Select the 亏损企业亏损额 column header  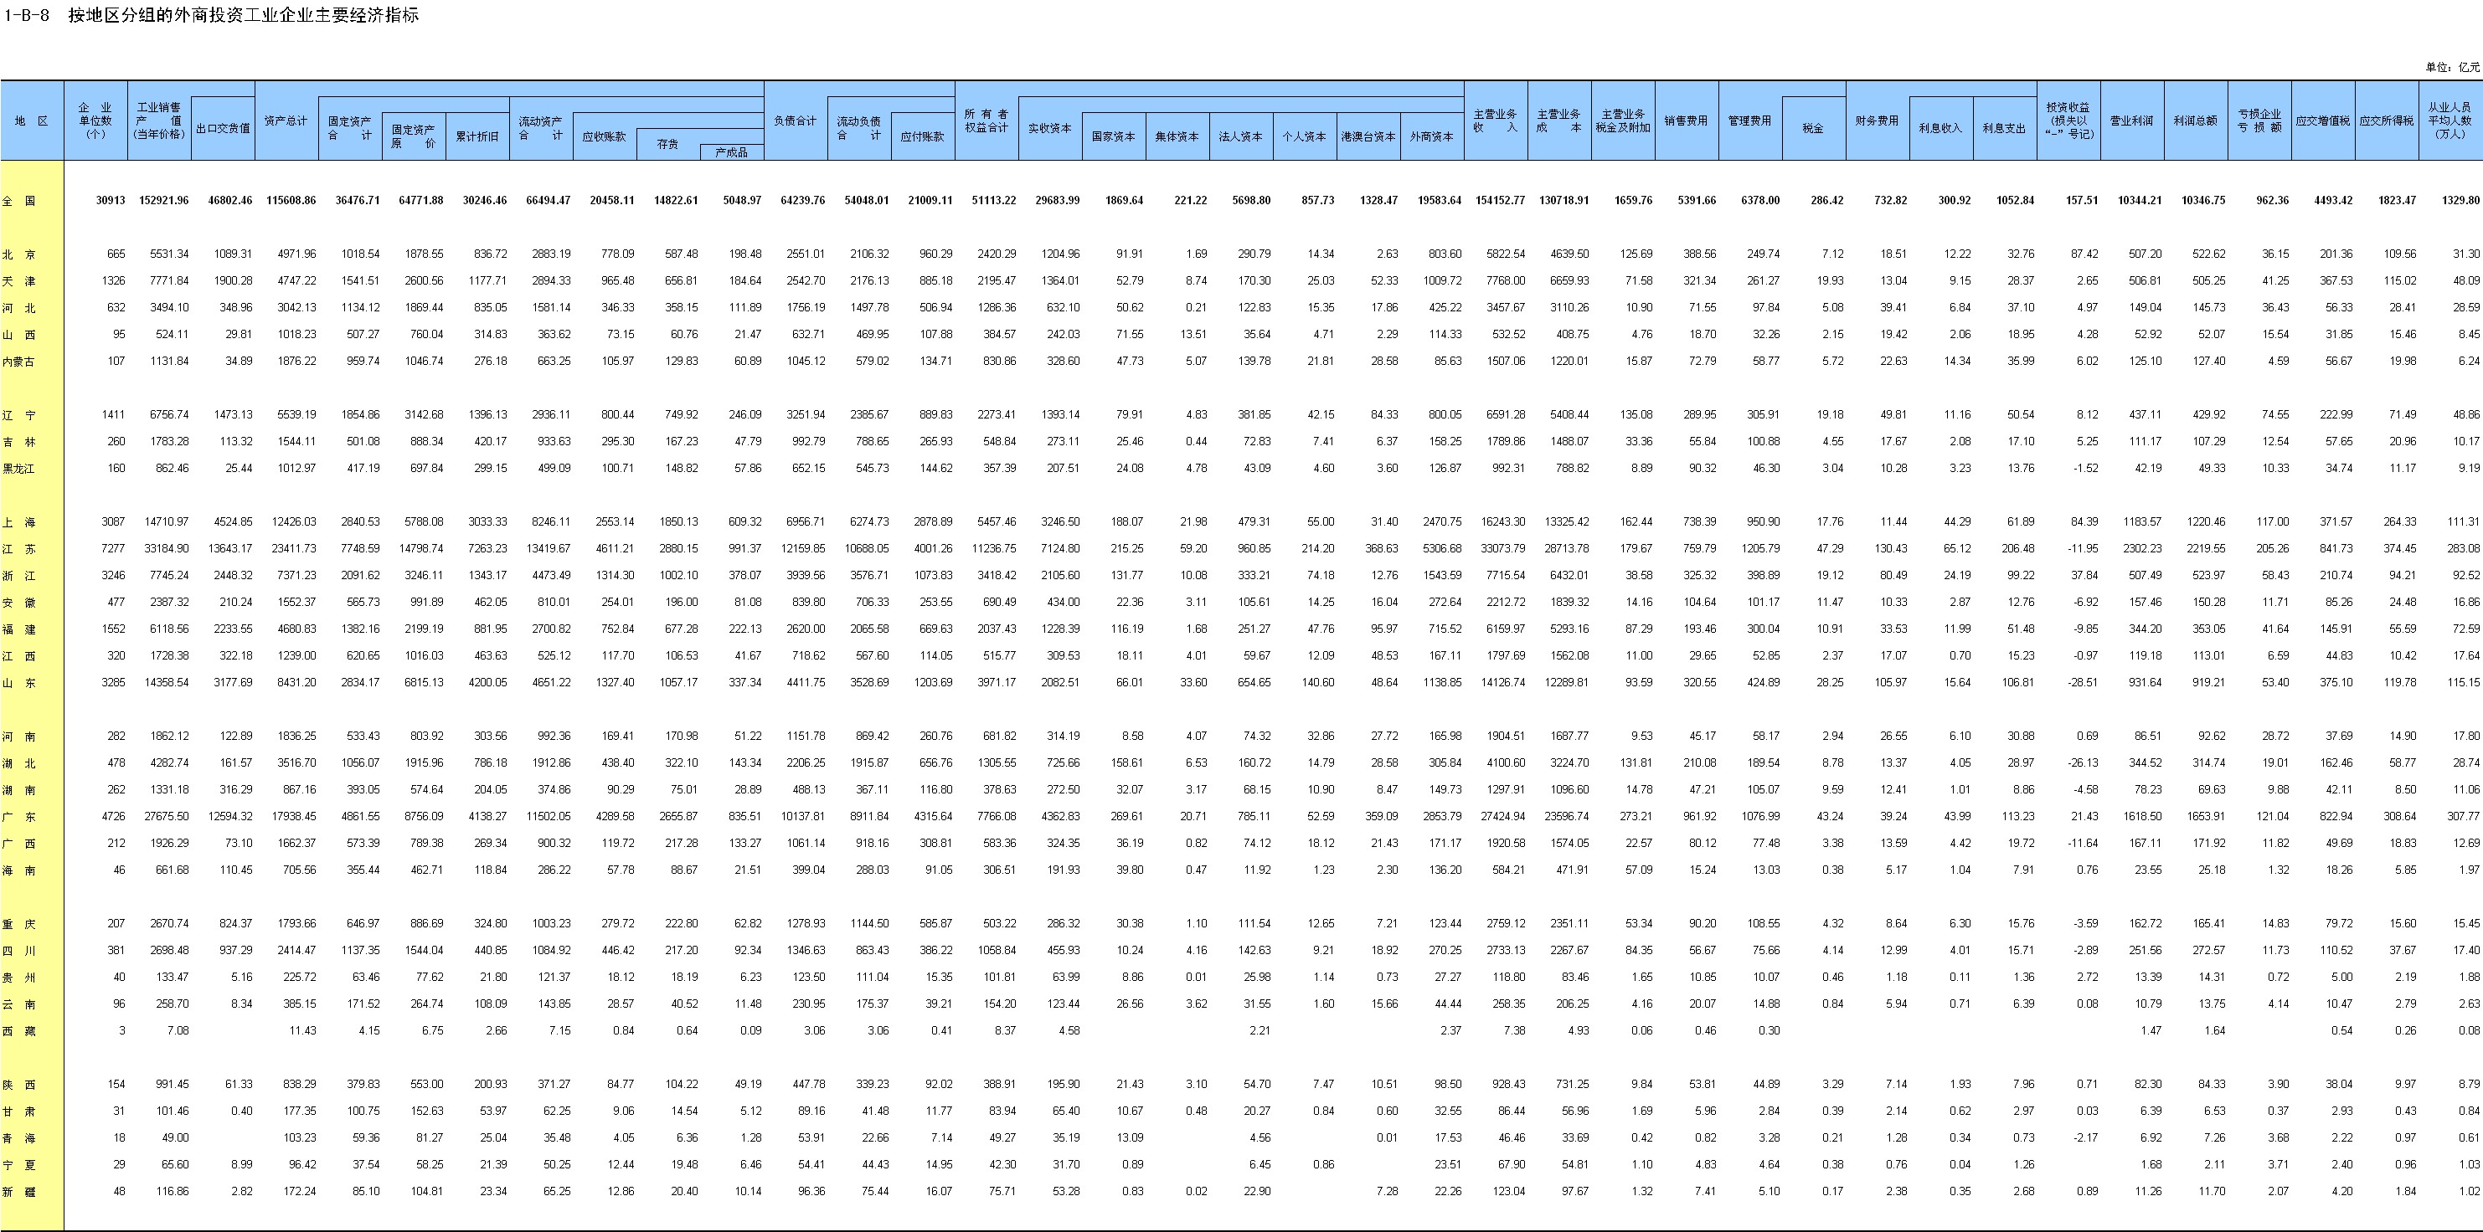pos(2259,121)
